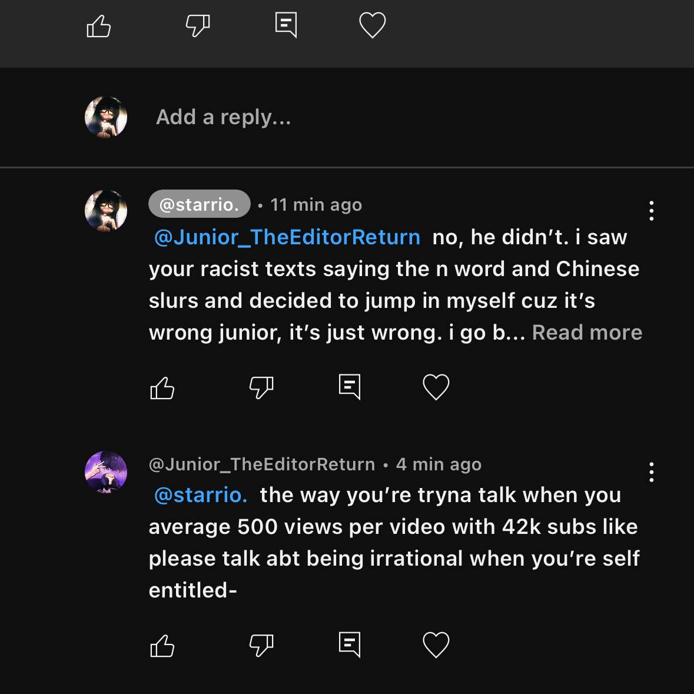Reply to starrio.'s comment via reply icon
This screenshot has width=694, height=694.
(x=350, y=387)
